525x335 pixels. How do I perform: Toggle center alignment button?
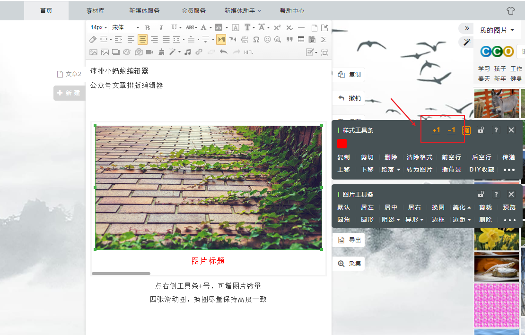point(143,40)
